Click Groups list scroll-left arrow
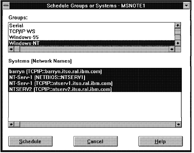Image resolution: width=194 pixels, height=153 pixels. pos(11,49)
